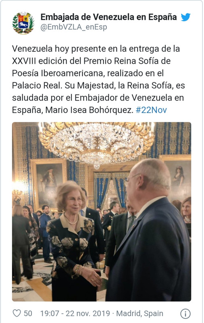Open the tweet info circle icon
This screenshot has width=204, height=323.
185,314
